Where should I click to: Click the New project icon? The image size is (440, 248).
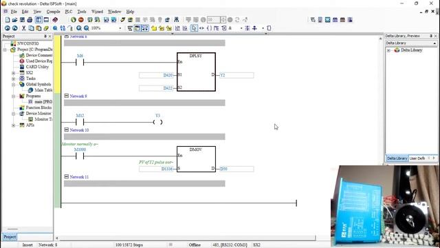(x=8, y=20)
